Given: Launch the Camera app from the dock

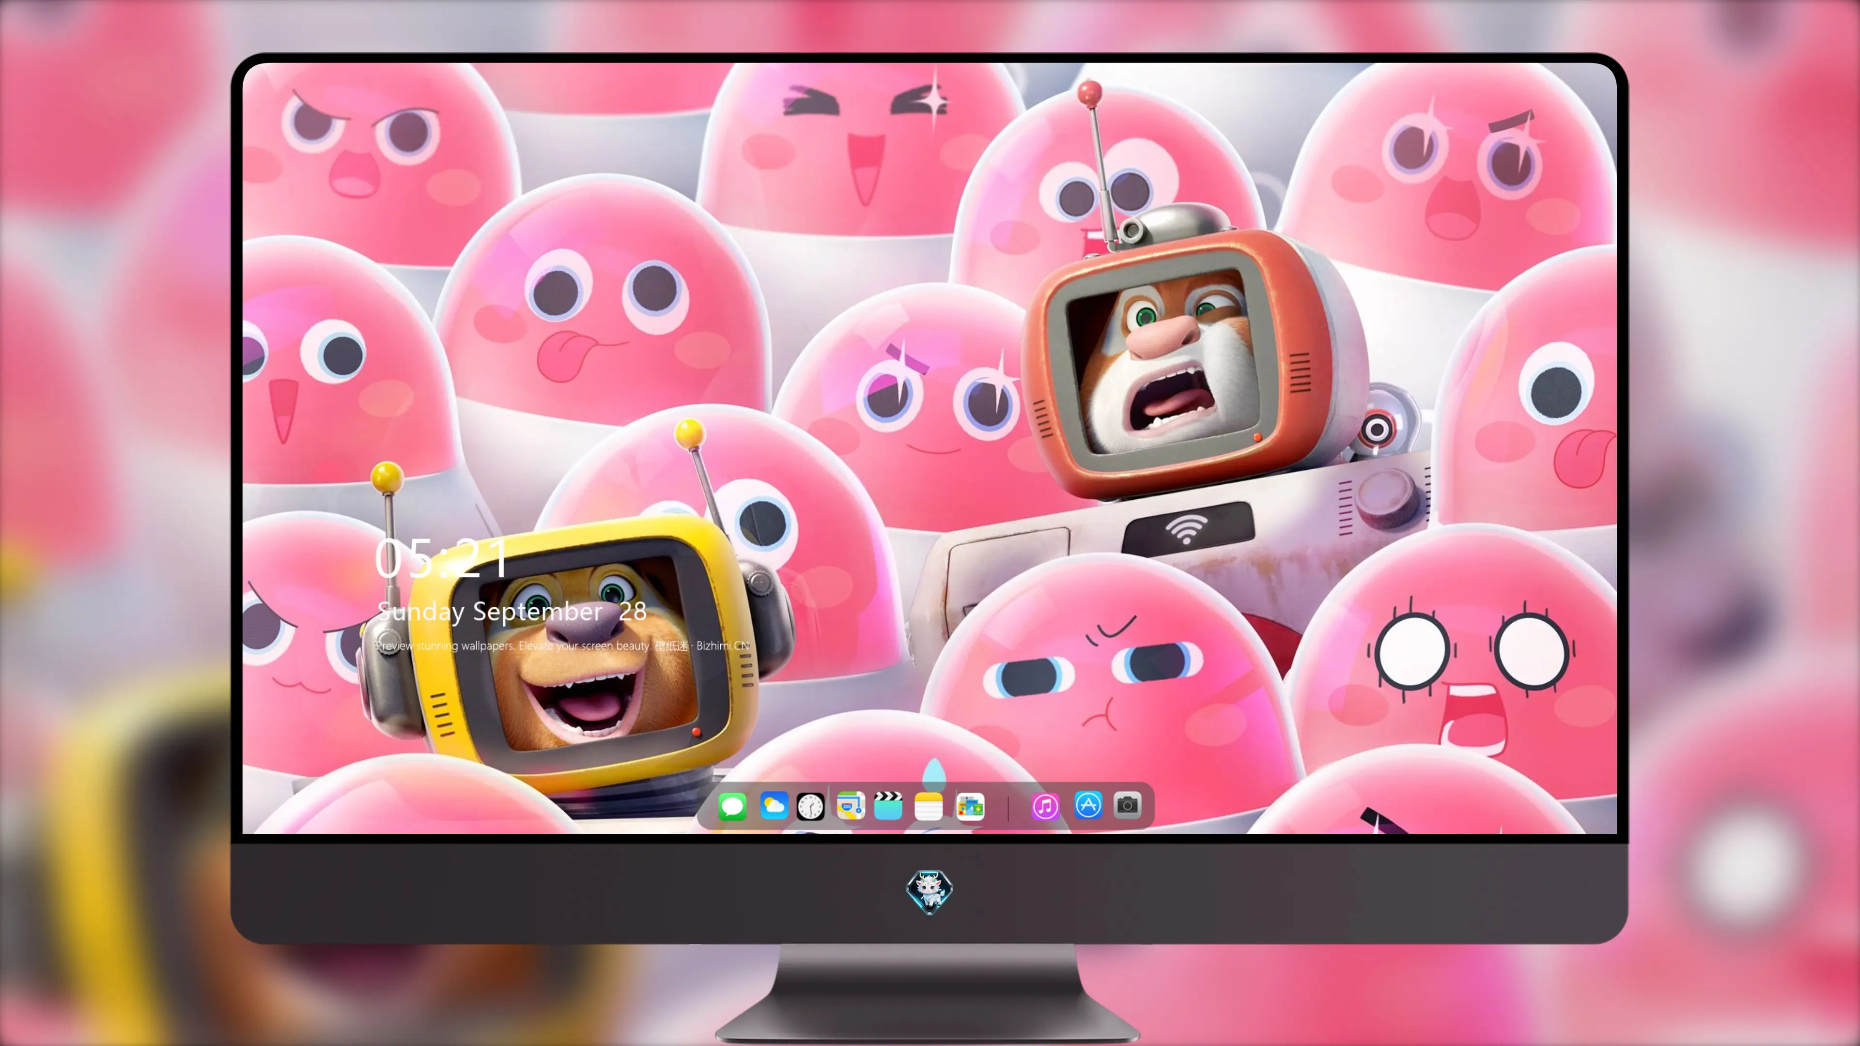Looking at the screenshot, I should click(1127, 805).
